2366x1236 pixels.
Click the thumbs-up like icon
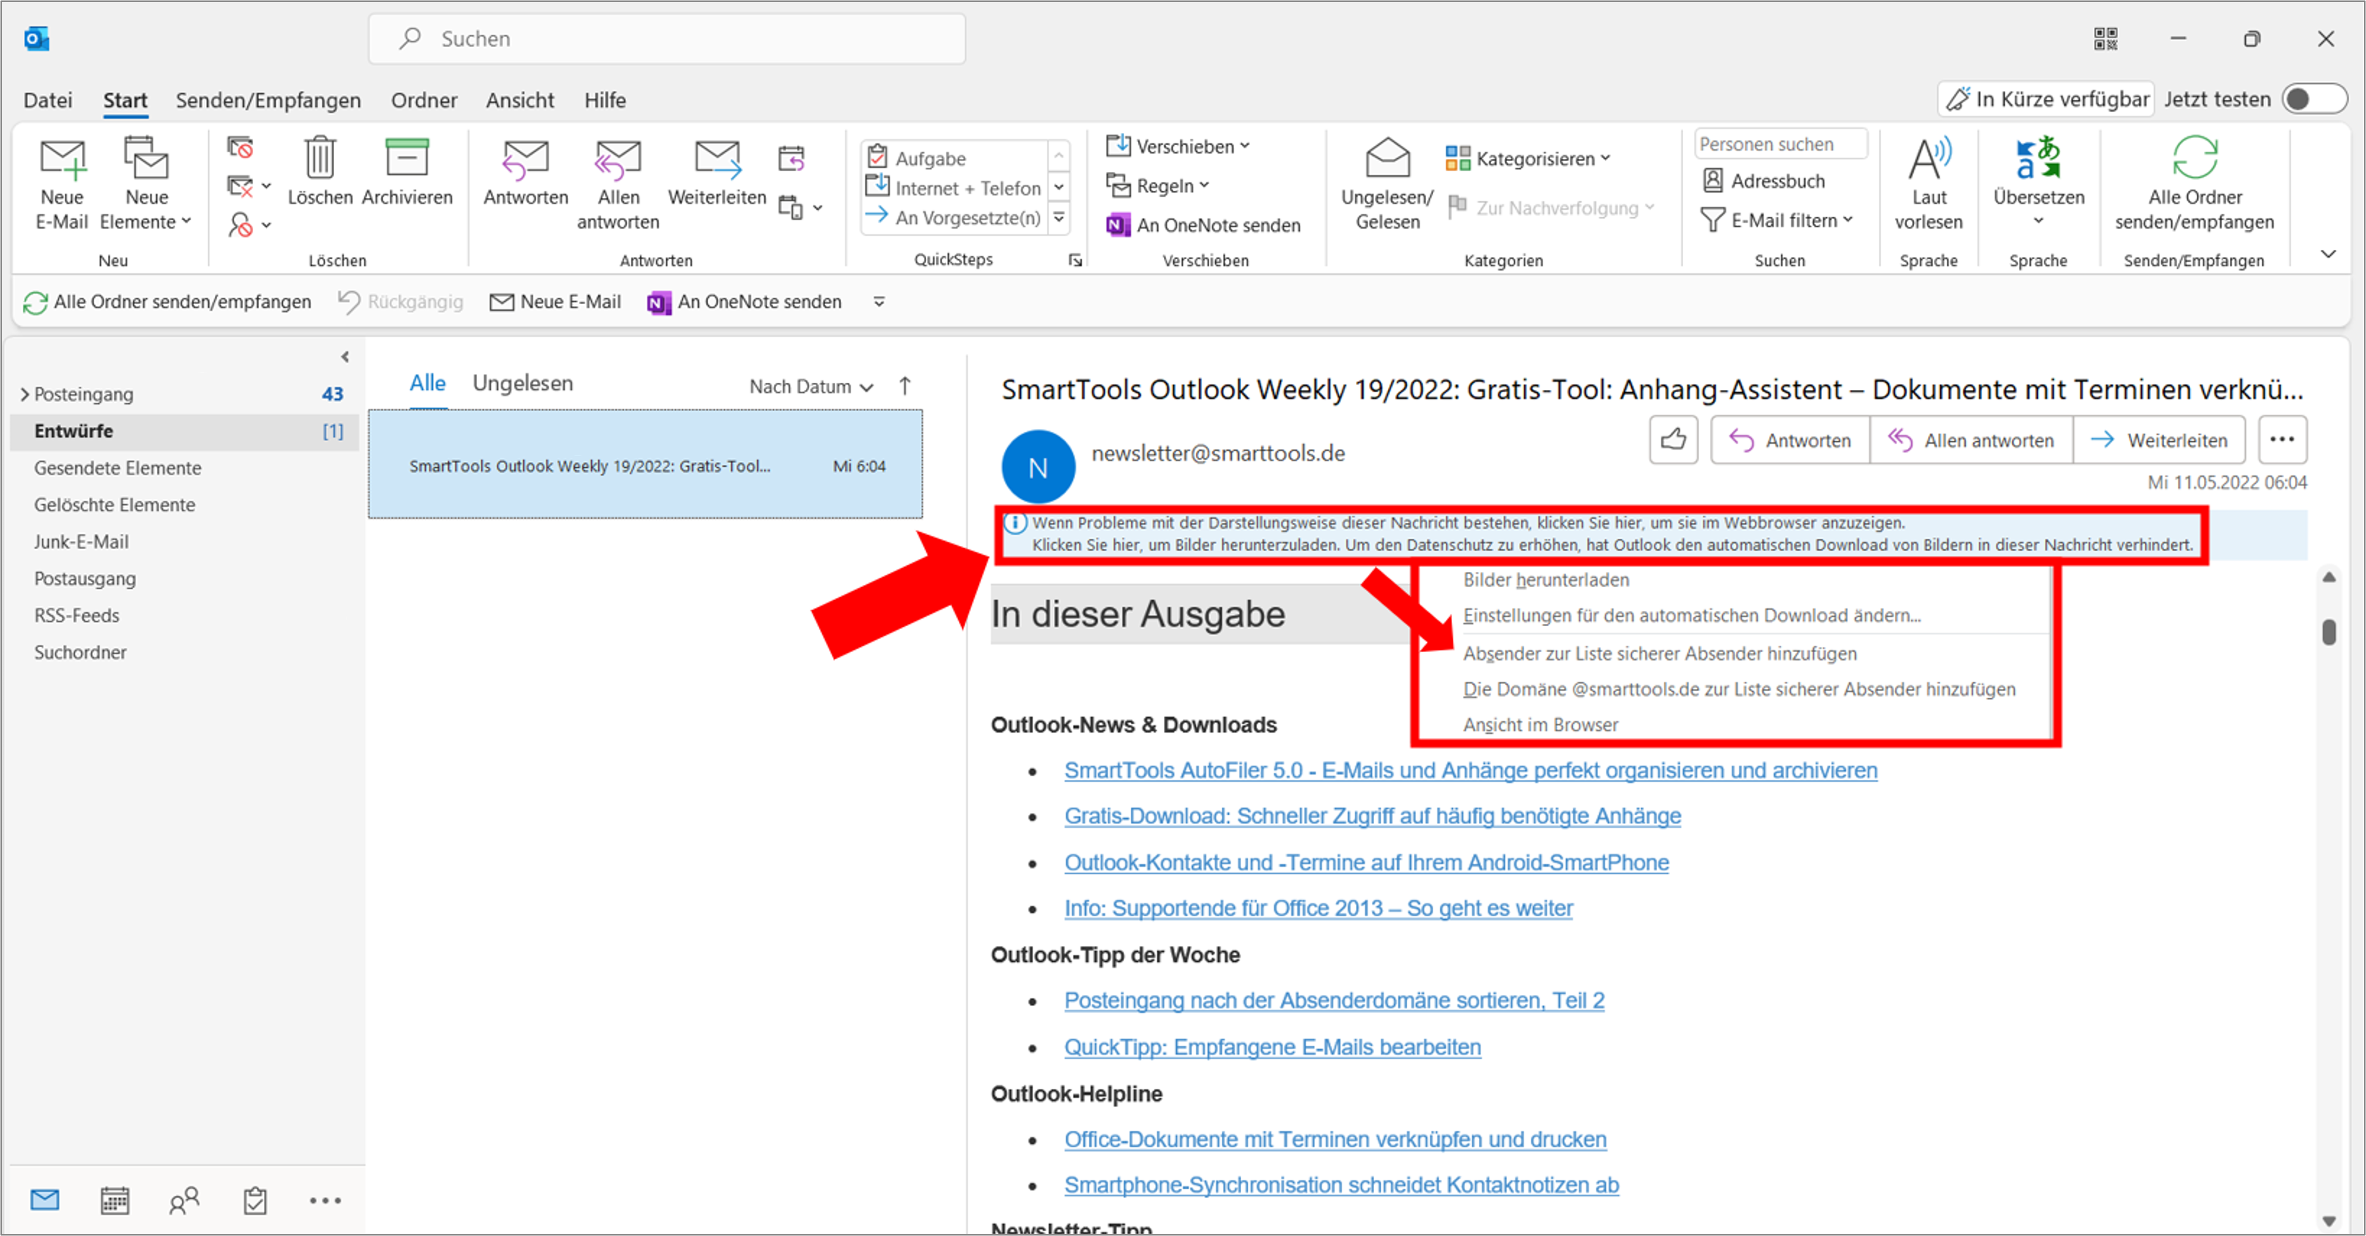point(1672,440)
